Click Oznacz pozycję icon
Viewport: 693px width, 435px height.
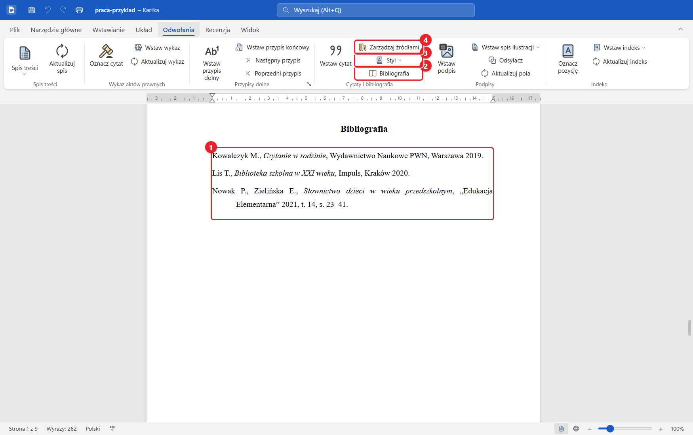(x=568, y=51)
